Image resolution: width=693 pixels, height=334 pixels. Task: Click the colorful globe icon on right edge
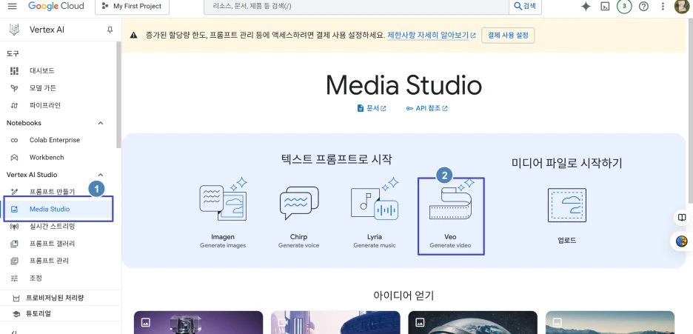click(x=682, y=241)
